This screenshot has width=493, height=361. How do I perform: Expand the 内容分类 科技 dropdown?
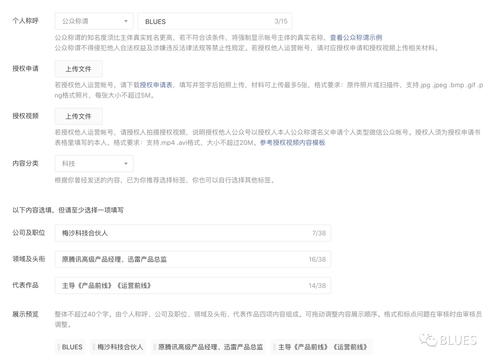94,164
